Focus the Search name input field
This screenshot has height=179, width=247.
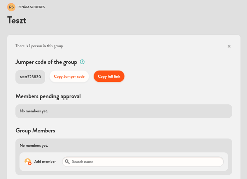145,162
